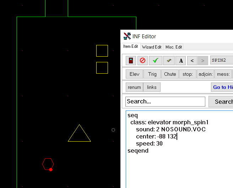
Task: Click the 'seq' first line in editor
Action: (x=132, y=115)
